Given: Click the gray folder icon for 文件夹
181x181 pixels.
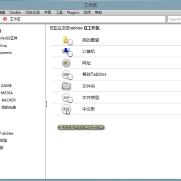Looking at the screenshot, I should [66, 86].
